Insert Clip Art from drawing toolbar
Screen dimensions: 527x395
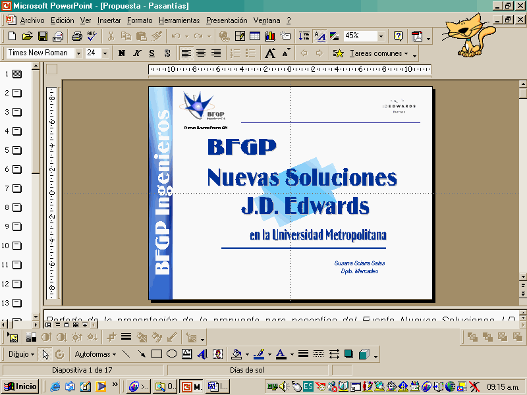point(218,354)
